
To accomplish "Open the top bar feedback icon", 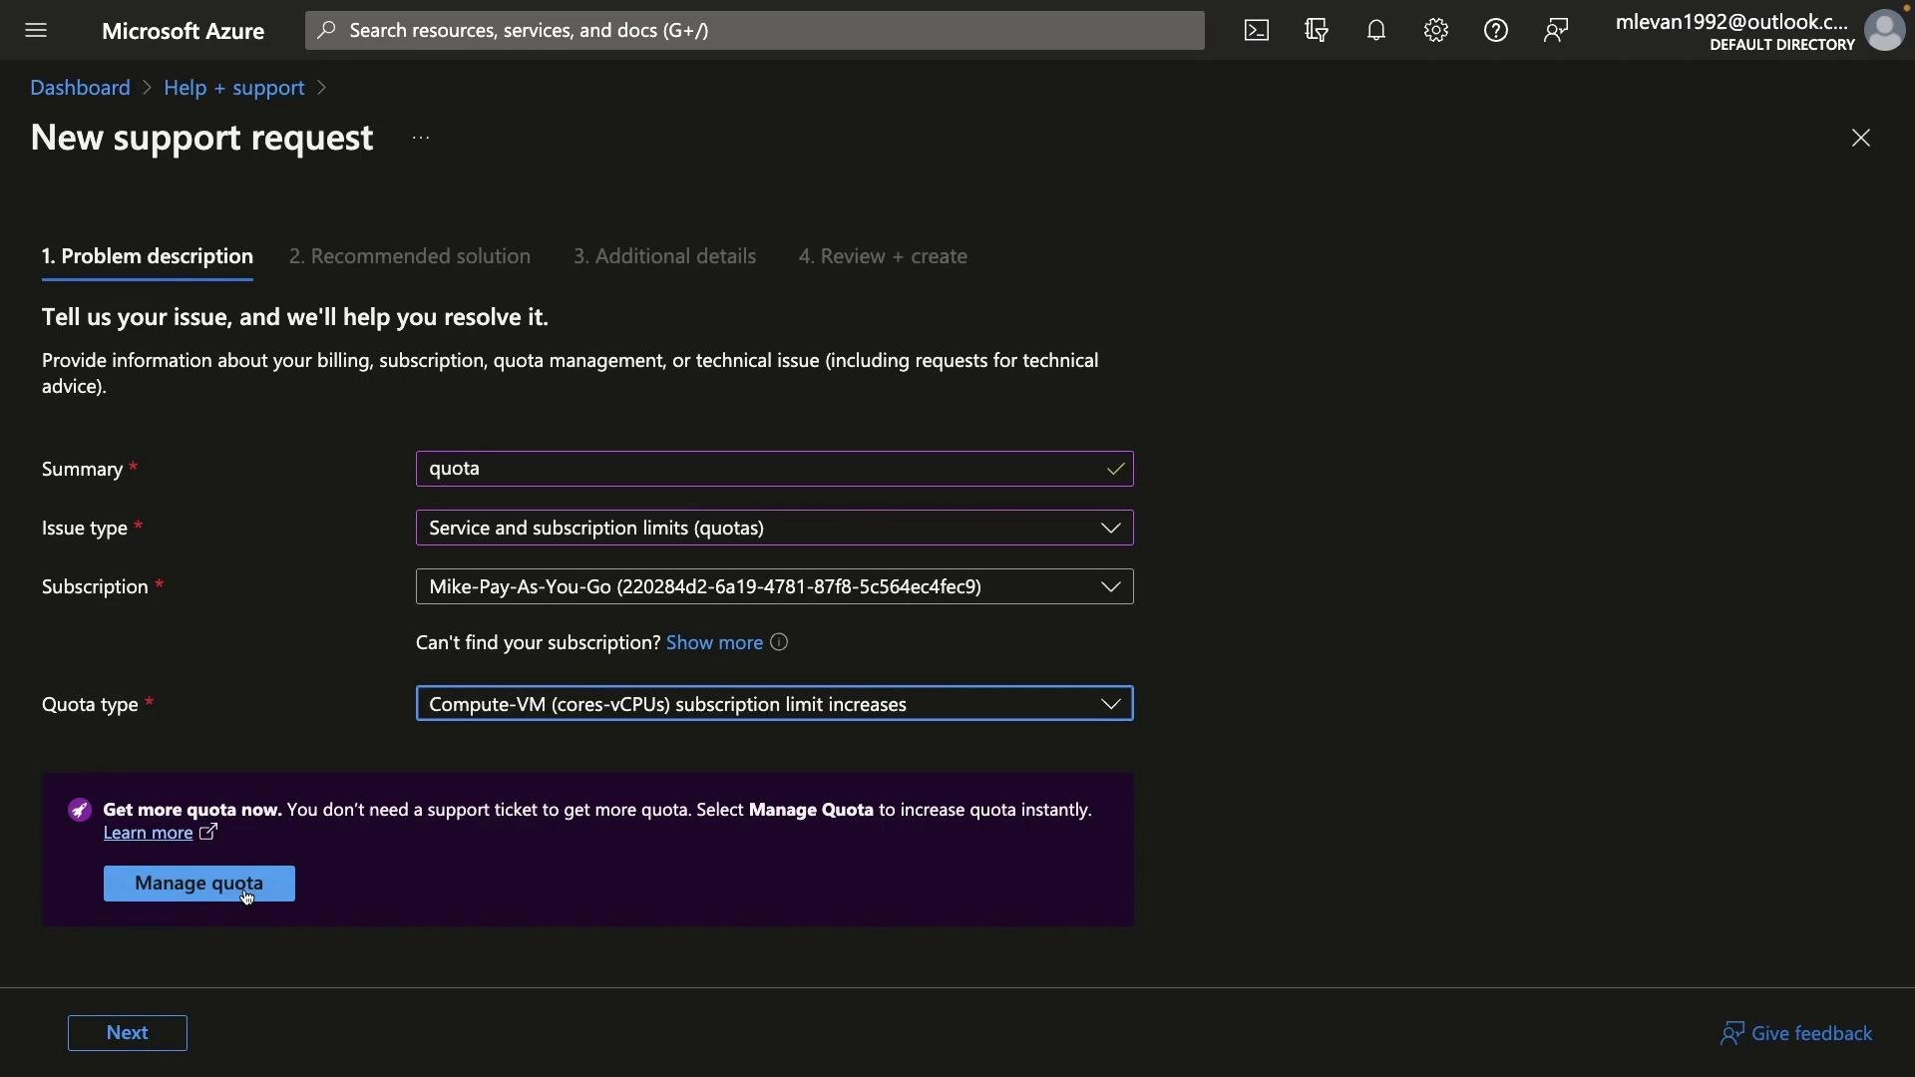I will click(x=1556, y=30).
